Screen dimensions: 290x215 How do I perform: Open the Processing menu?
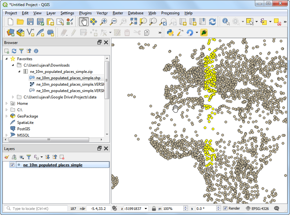click(x=170, y=13)
